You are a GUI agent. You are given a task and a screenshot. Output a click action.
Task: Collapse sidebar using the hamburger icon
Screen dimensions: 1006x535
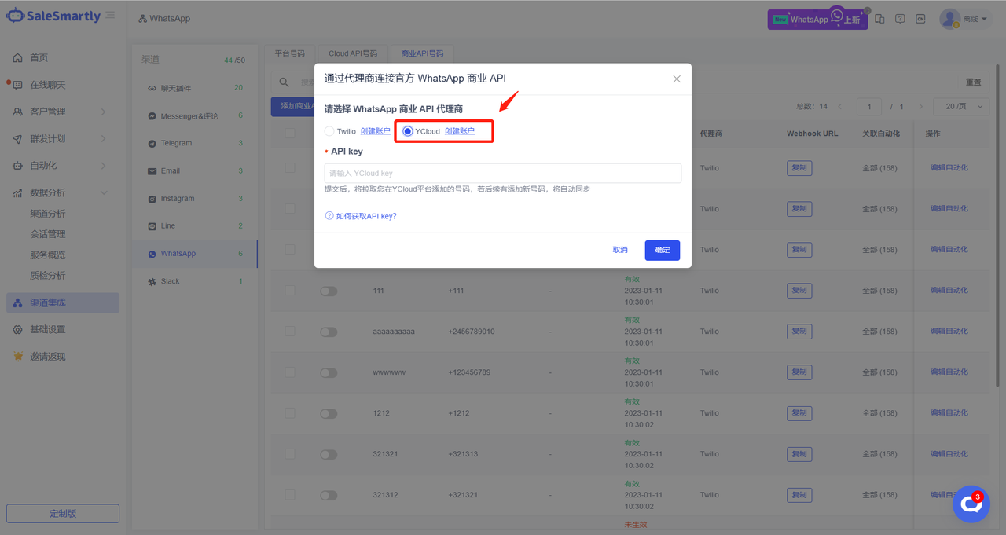point(110,16)
